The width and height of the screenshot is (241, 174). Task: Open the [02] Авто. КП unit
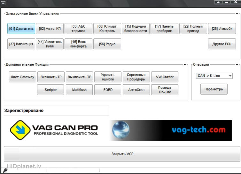(x=50, y=29)
